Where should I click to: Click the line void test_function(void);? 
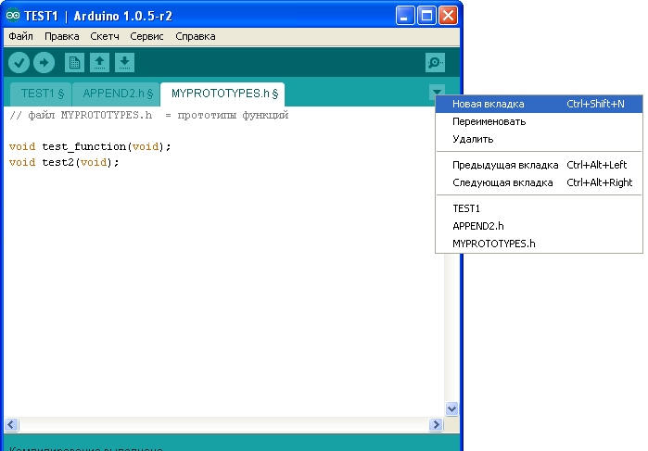90,146
